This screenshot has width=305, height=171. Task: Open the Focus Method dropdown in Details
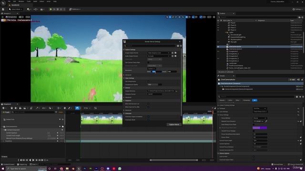[260, 118]
